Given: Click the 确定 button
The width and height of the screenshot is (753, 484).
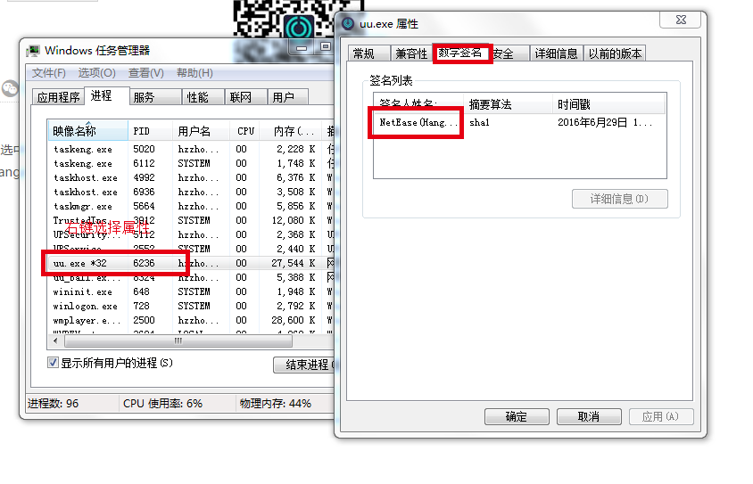Looking at the screenshot, I should click(517, 416).
